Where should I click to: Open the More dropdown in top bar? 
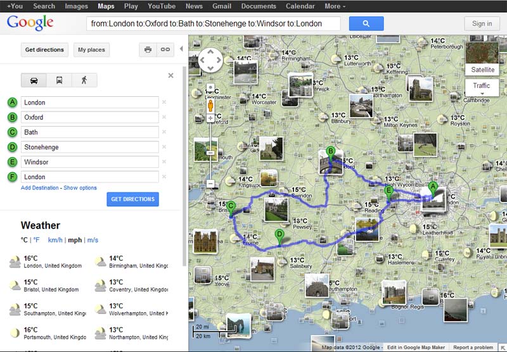coord(335,6)
